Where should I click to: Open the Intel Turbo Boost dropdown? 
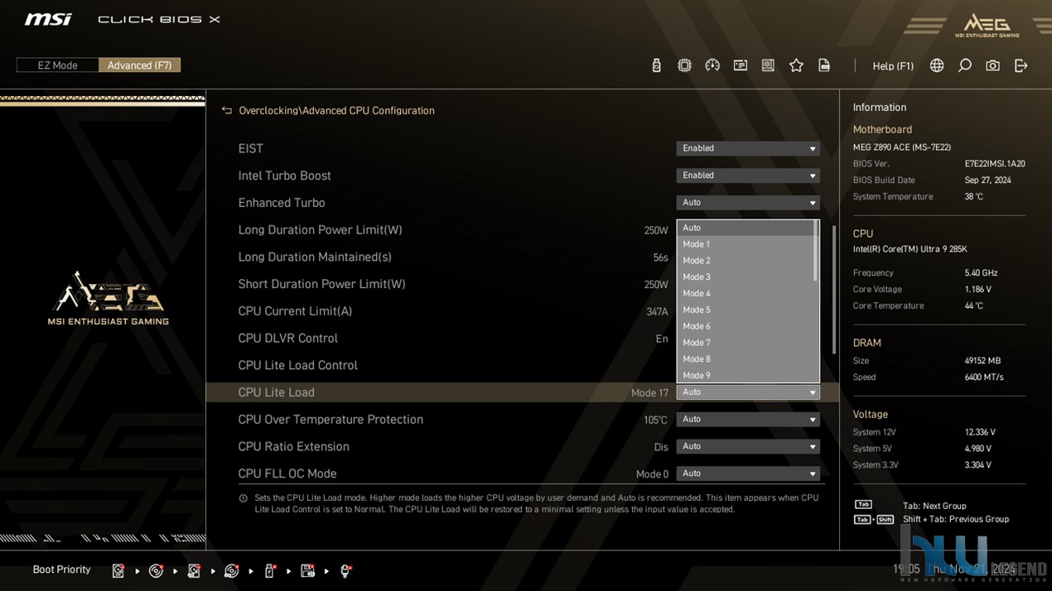tap(748, 175)
